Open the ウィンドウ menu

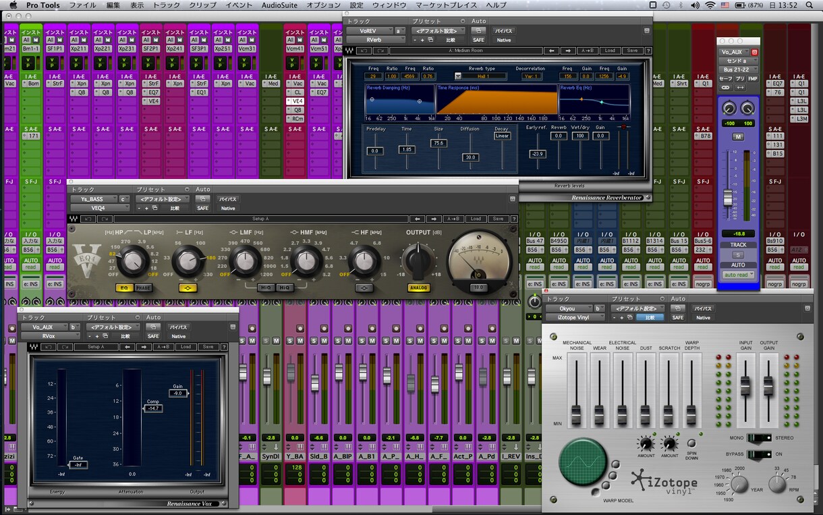click(x=389, y=5)
